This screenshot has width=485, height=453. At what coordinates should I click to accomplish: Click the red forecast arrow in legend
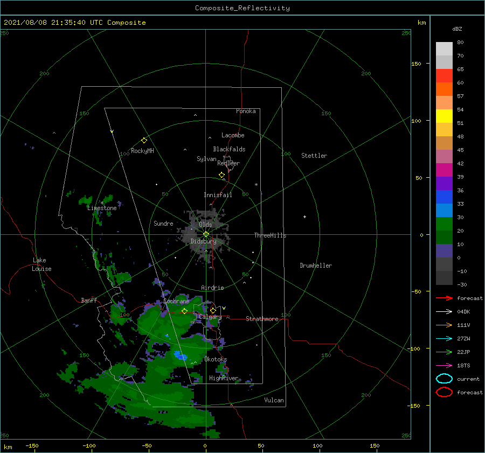tap(444, 298)
